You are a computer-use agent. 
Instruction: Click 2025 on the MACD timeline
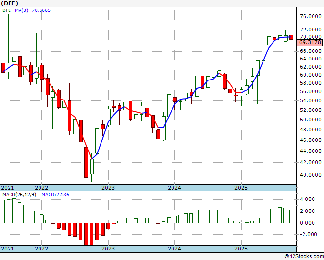[x=241, y=249]
